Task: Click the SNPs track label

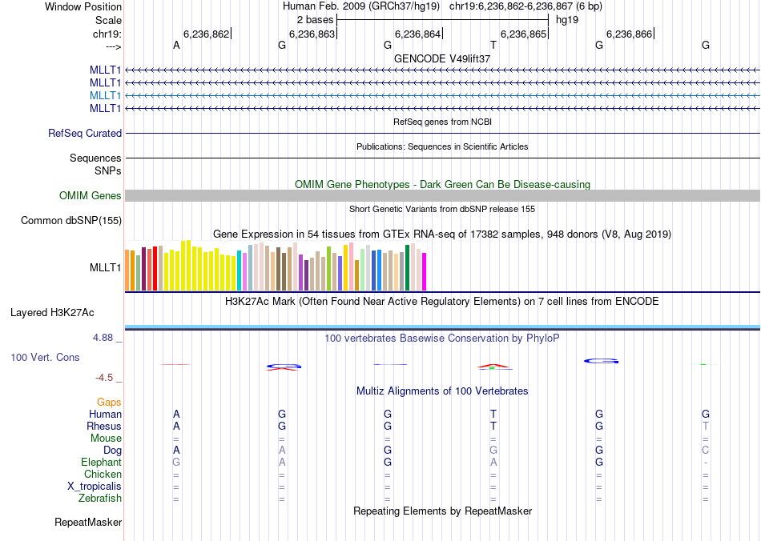Action: (x=108, y=170)
